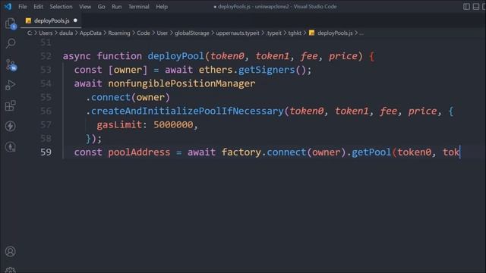Screen dimensions: 486x273
Task: Open the Selection menu
Action: tap(61, 7)
